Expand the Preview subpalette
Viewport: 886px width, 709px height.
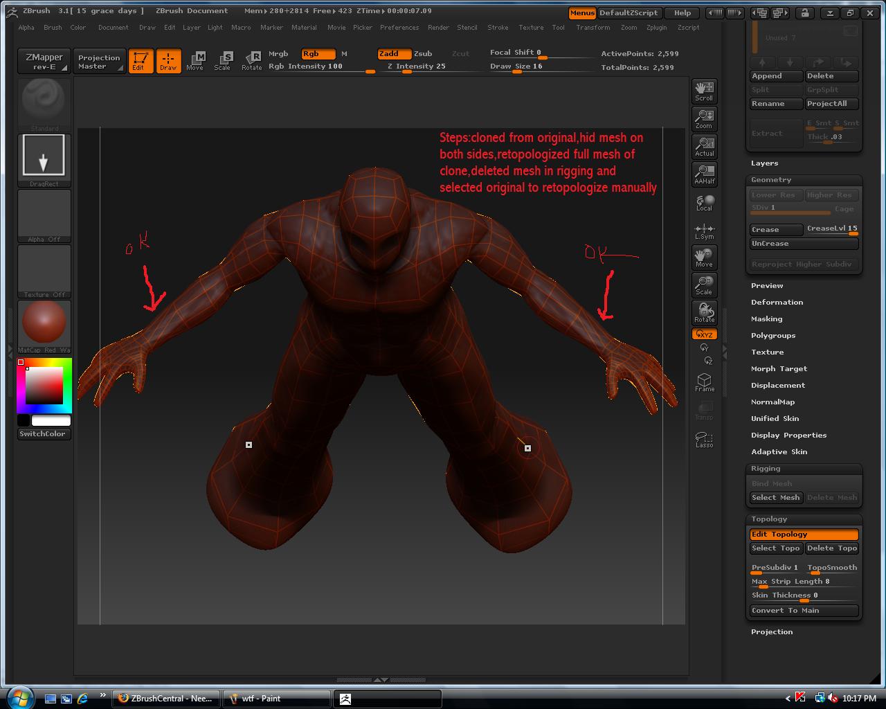(x=767, y=286)
